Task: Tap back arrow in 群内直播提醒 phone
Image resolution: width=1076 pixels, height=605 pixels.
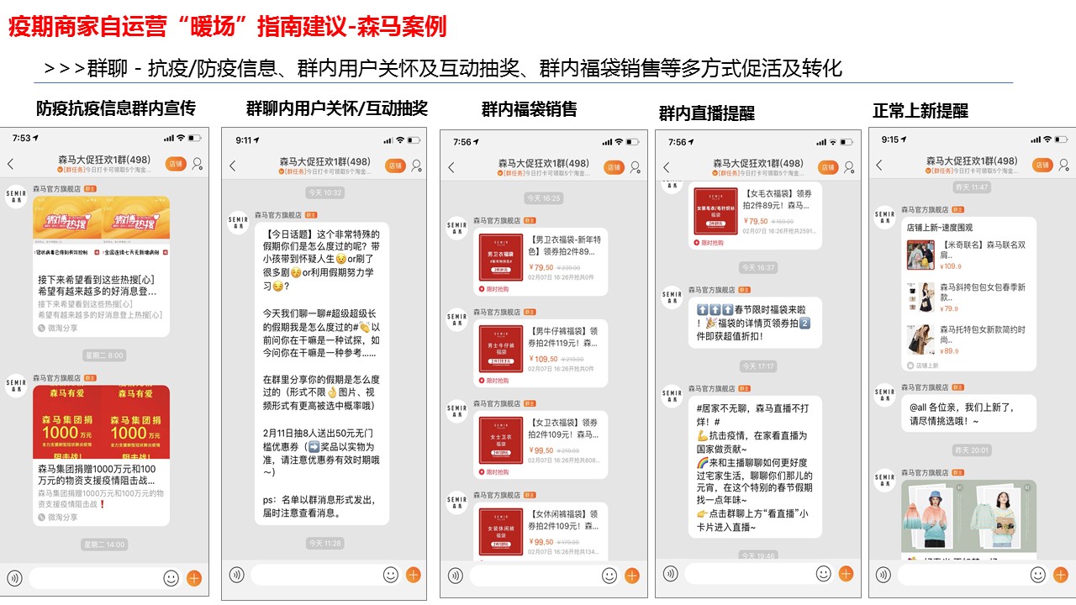Action: [x=667, y=167]
